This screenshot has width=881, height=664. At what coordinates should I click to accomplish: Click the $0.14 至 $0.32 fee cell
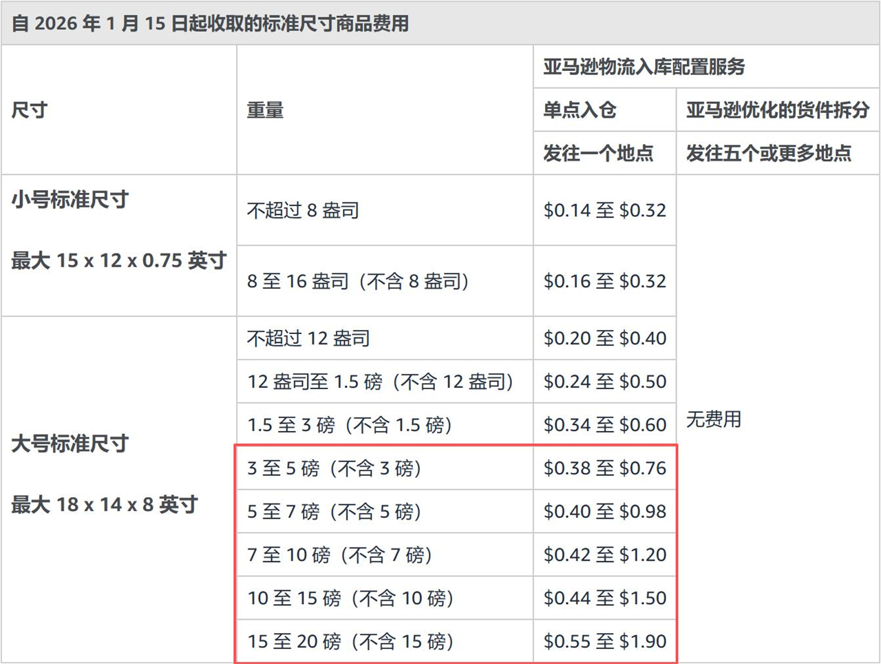[x=604, y=210]
